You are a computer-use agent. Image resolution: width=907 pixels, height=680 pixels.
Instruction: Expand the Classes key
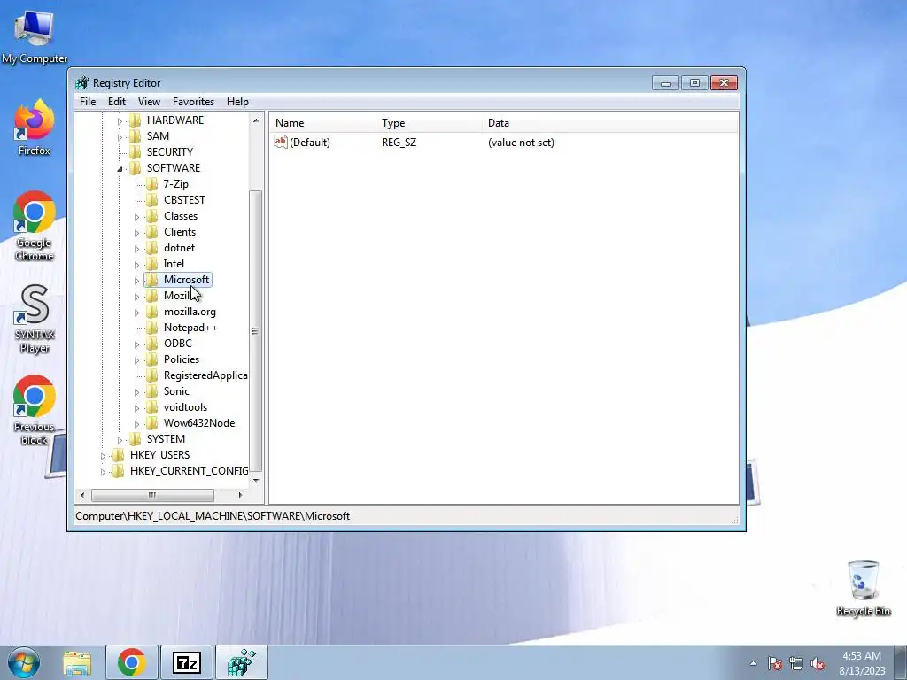[x=136, y=217]
